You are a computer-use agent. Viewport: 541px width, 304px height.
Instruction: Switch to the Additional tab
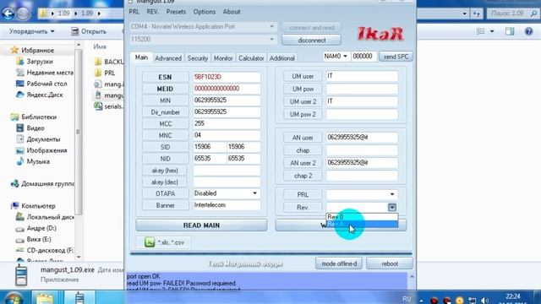pos(281,58)
